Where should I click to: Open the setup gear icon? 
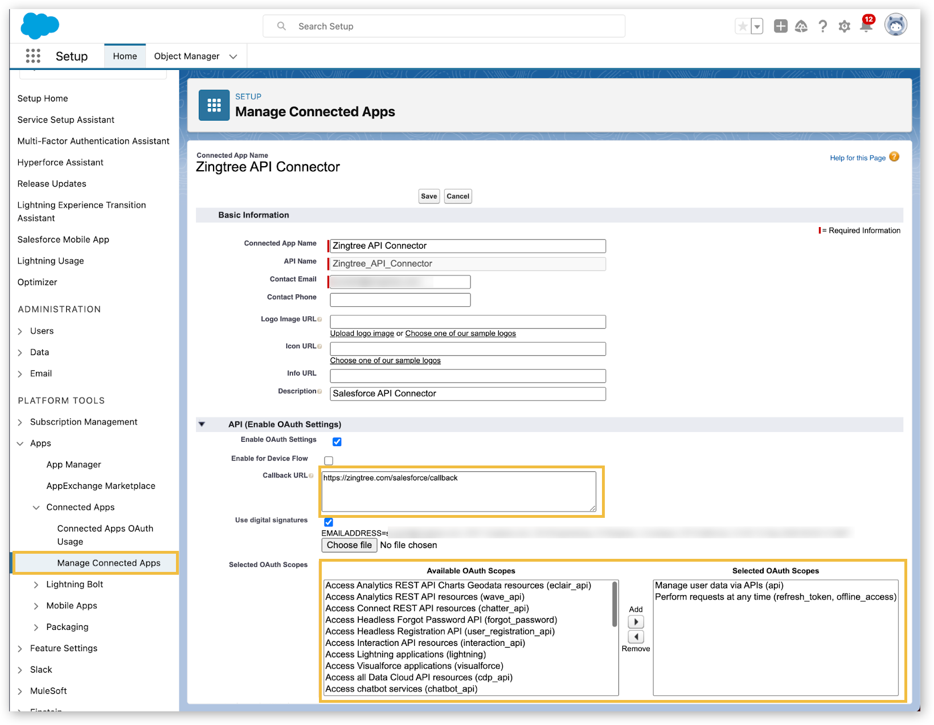844,26
